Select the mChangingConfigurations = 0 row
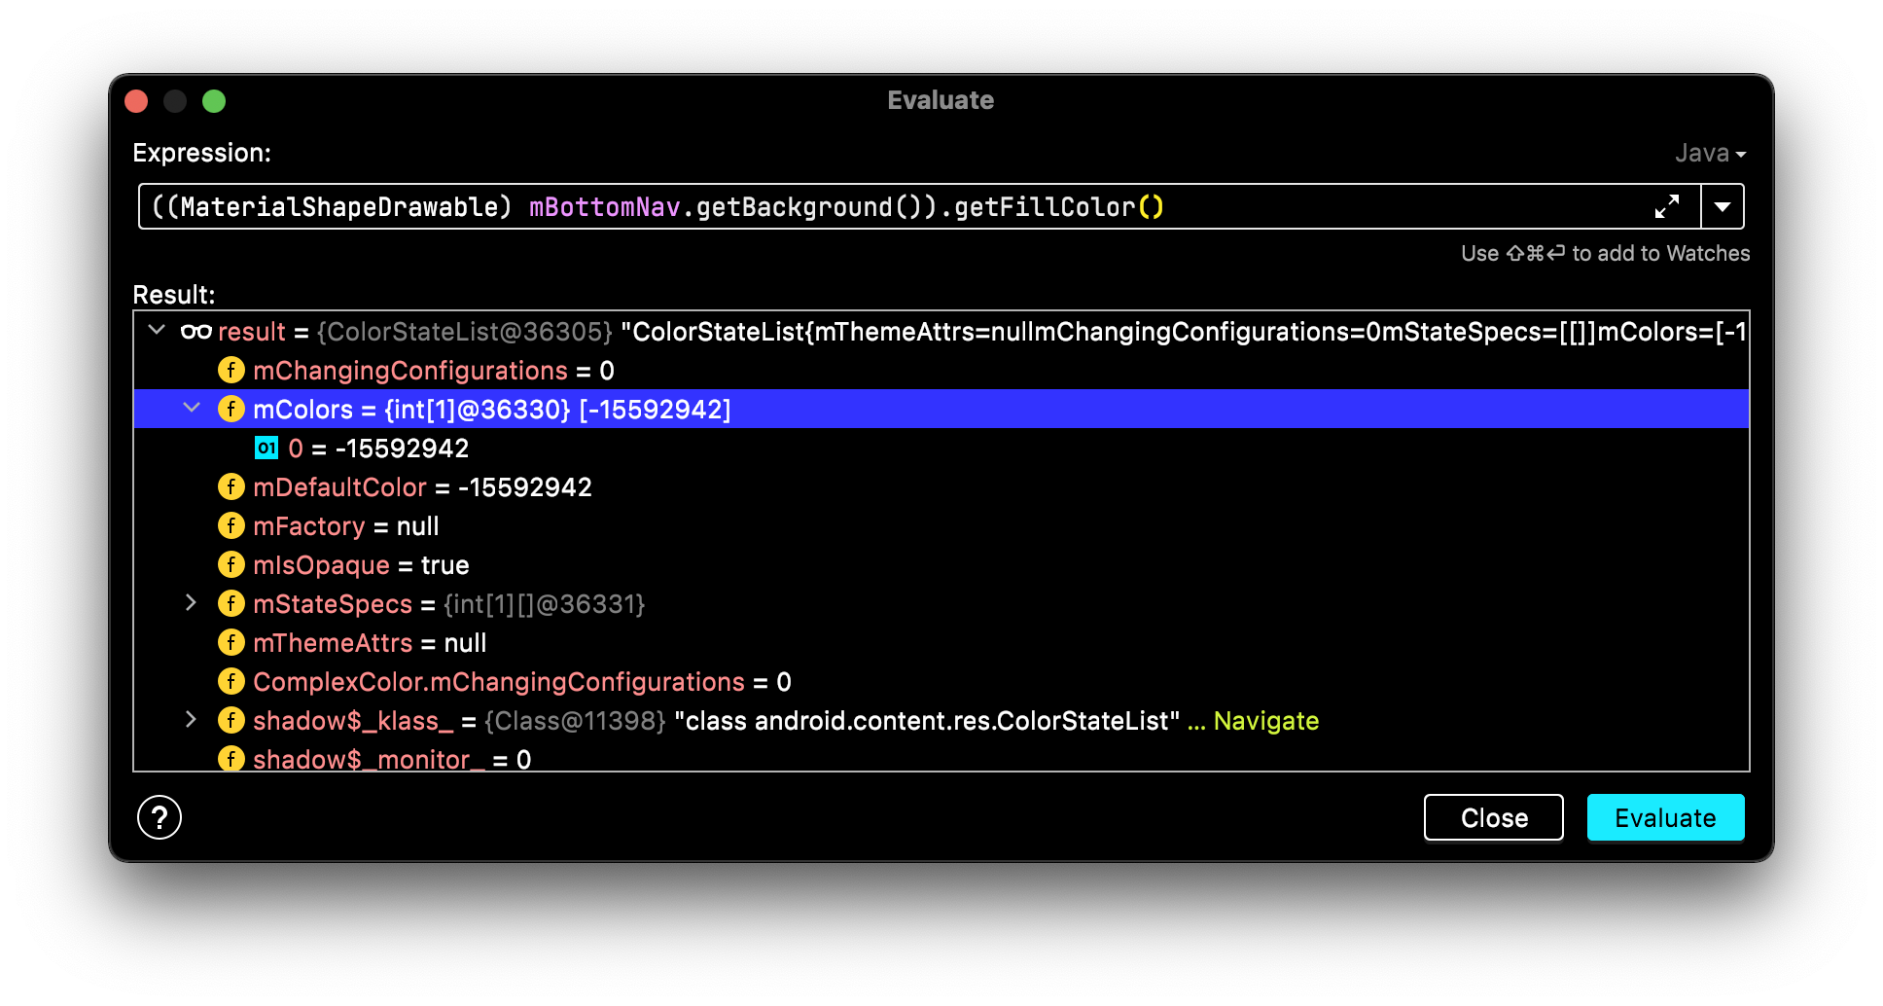This screenshot has height=1006, width=1883. (941, 370)
